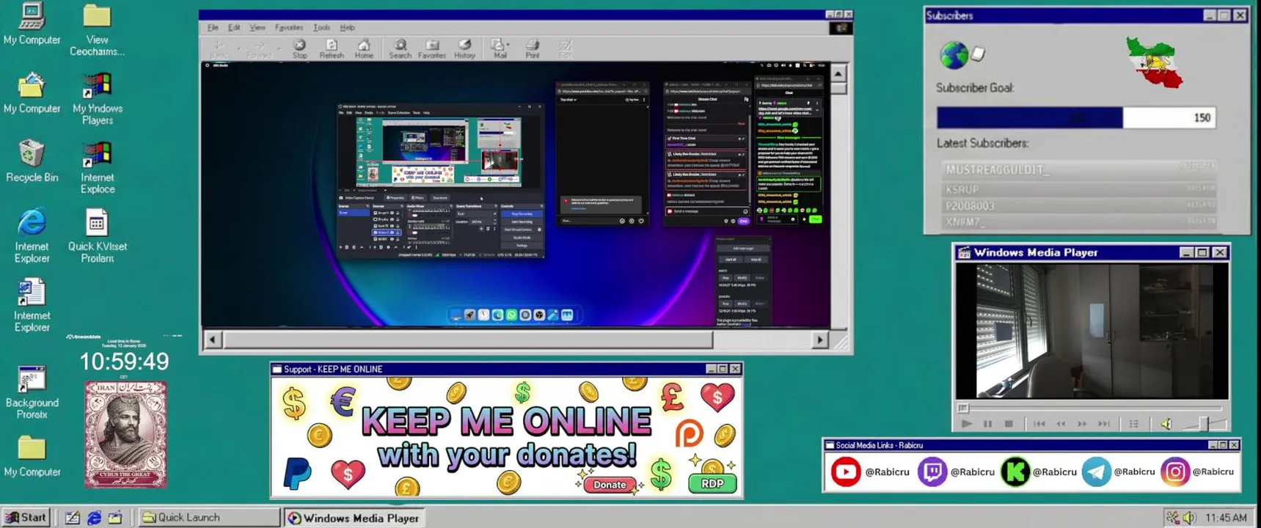The height and width of the screenshot is (528, 1261).
Task: Go to Home from browser toolbar
Action: tap(364, 49)
